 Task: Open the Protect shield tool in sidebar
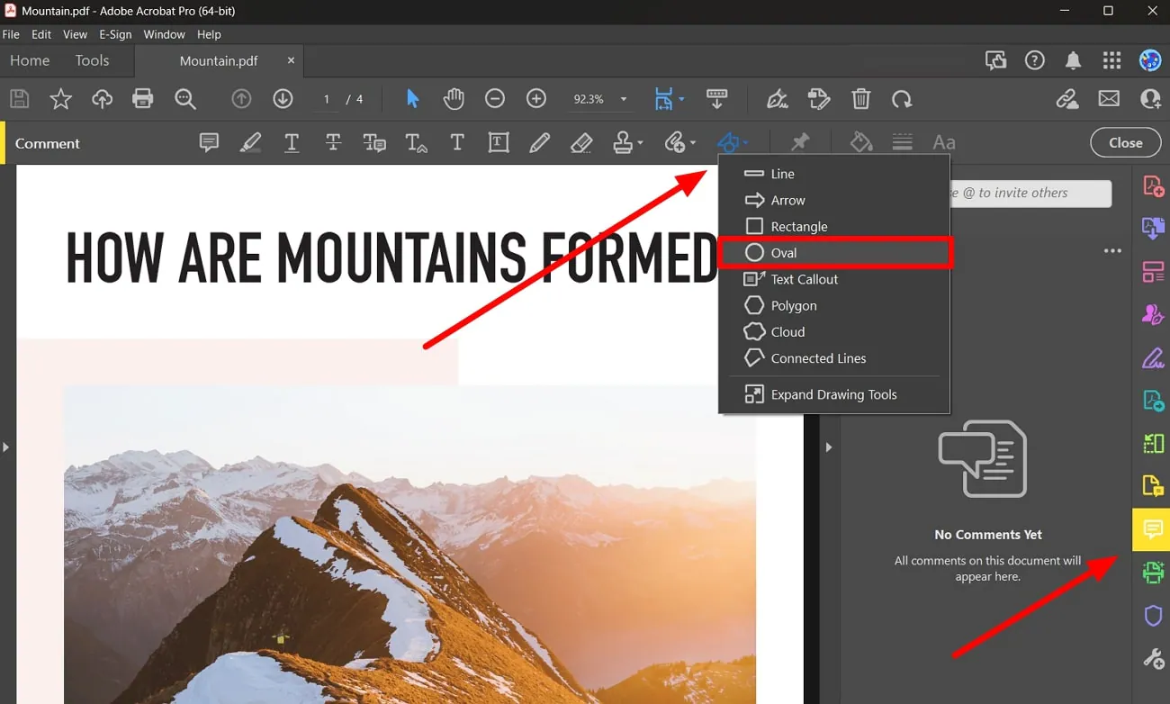1153,616
